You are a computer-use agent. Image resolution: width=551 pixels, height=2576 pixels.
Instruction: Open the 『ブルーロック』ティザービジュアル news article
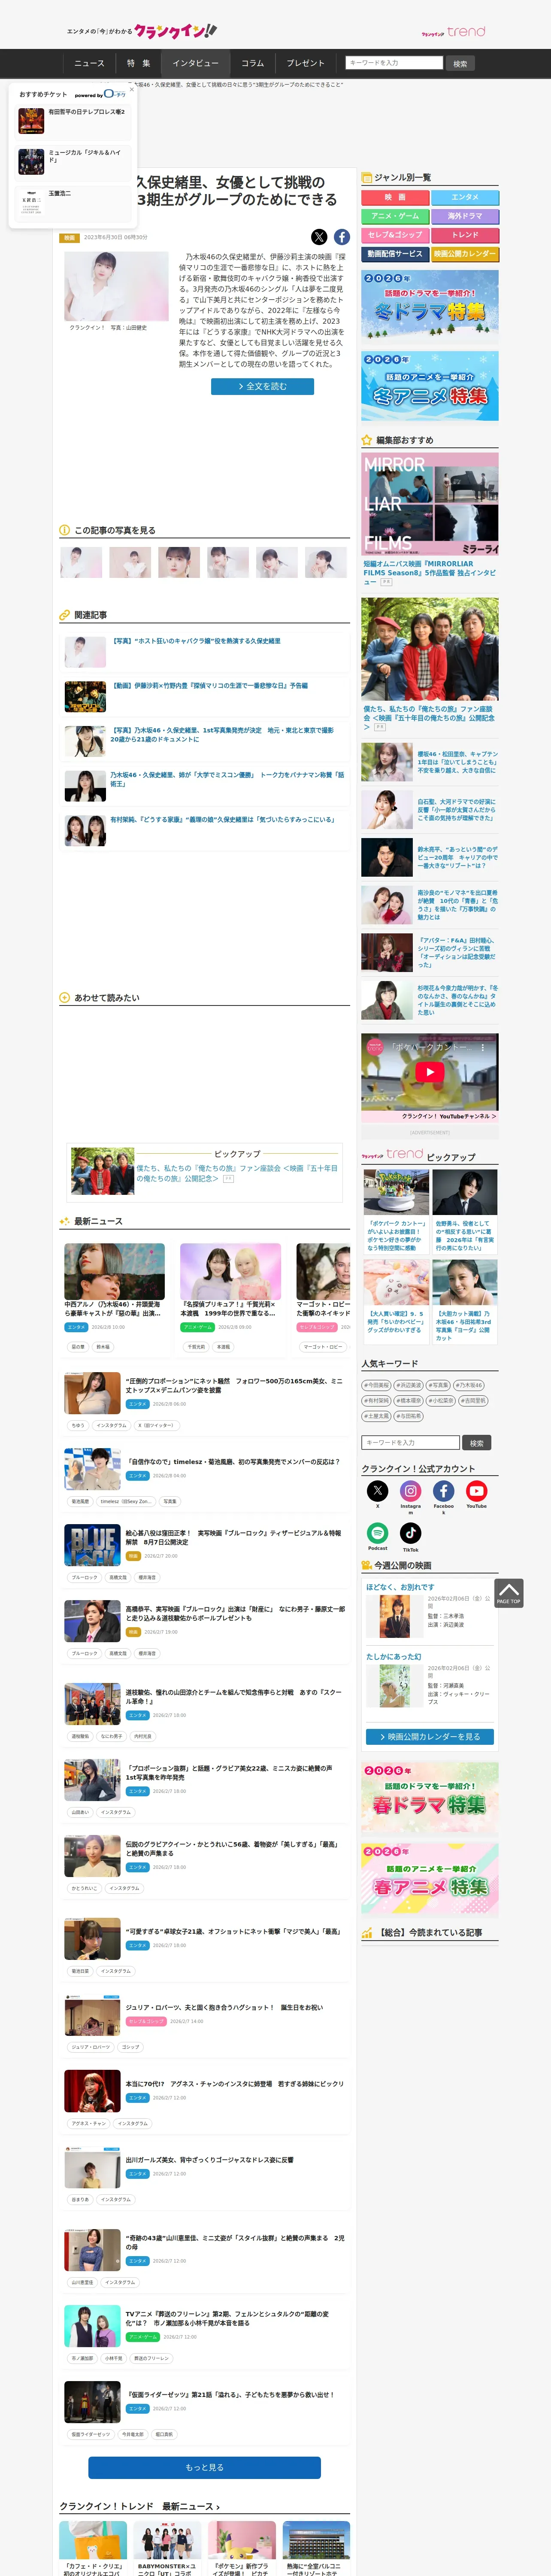tap(233, 1536)
